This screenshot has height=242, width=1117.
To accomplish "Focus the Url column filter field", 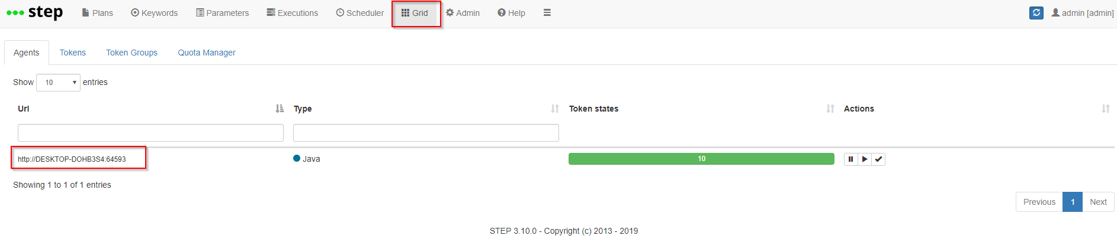I will pyautogui.click(x=150, y=133).
